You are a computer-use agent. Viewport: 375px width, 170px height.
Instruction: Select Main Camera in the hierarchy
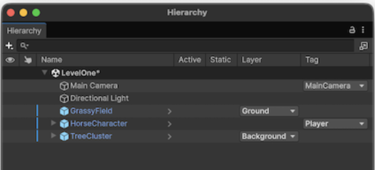click(x=94, y=86)
